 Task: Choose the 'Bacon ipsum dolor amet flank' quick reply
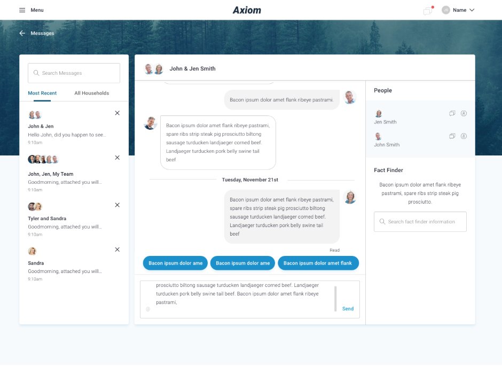pyautogui.click(x=318, y=263)
